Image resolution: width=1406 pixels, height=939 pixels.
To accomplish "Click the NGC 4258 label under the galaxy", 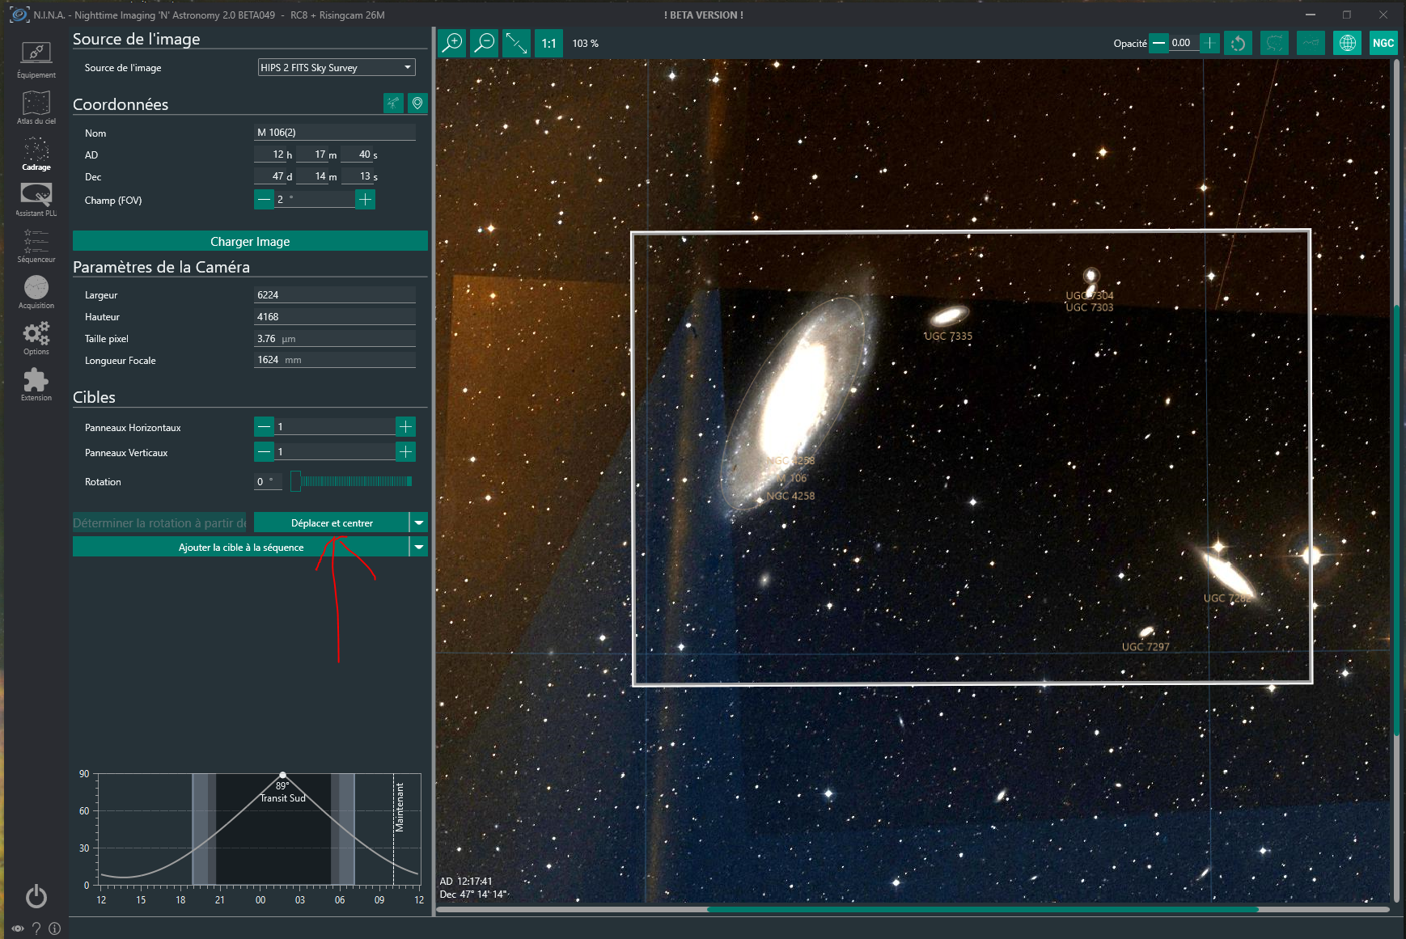I will coord(790,496).
